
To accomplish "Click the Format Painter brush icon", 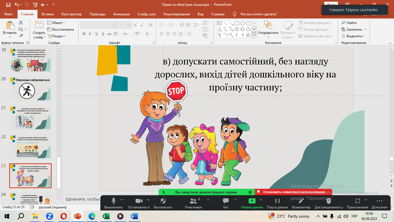I will tap(21, 36).
